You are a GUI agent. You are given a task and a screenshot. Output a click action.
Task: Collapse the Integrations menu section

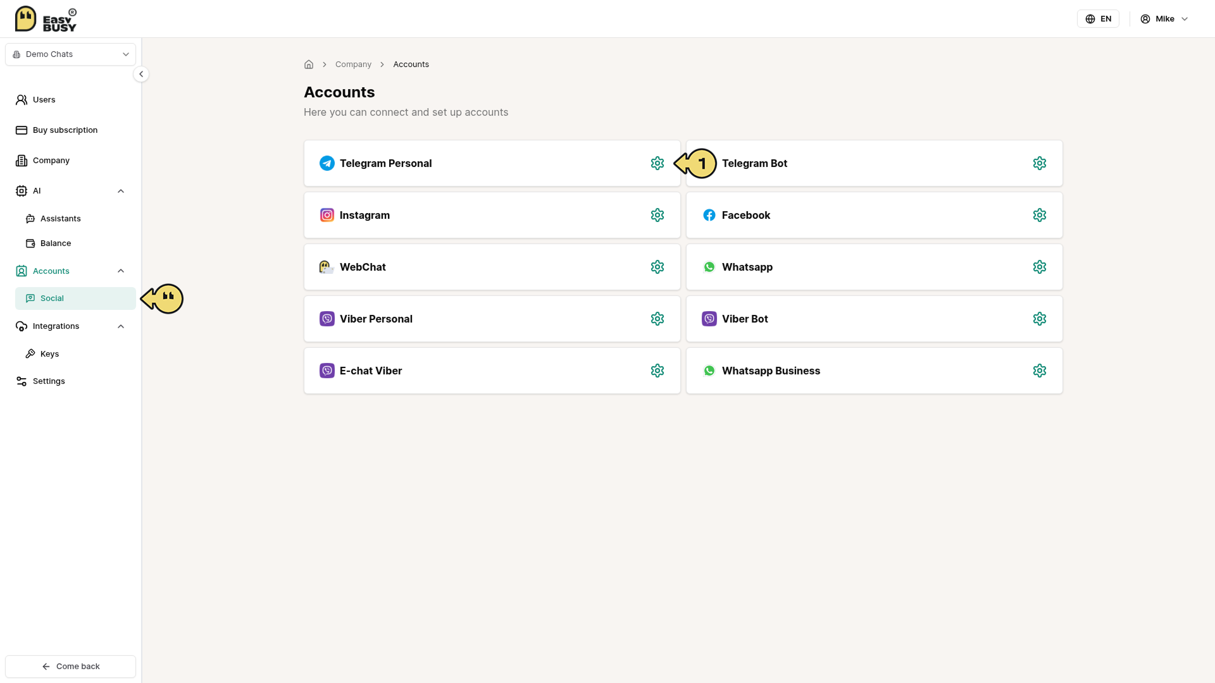tap(121, 326)
